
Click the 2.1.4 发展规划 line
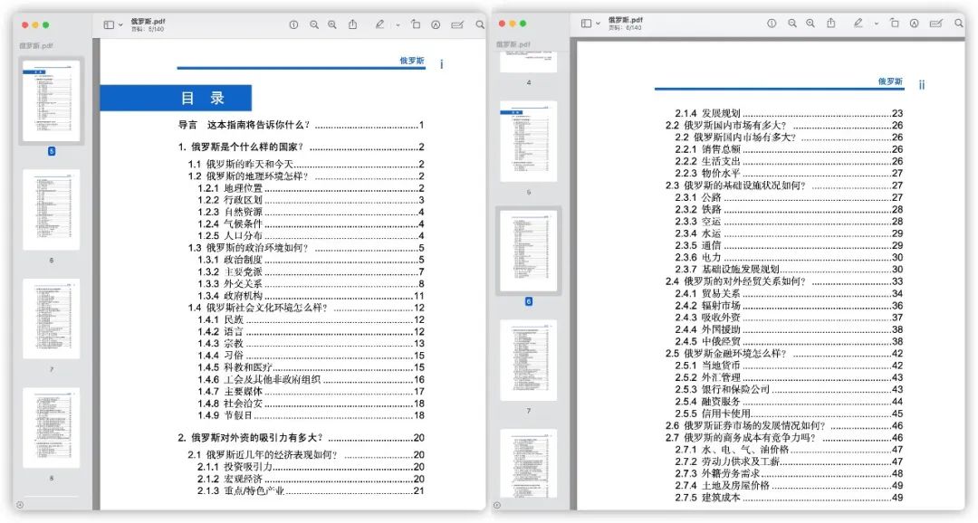point(789,113)
